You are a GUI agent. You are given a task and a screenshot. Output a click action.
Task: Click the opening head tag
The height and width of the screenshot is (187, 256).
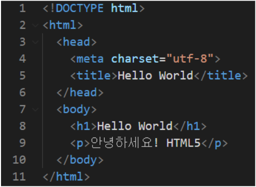76,42
